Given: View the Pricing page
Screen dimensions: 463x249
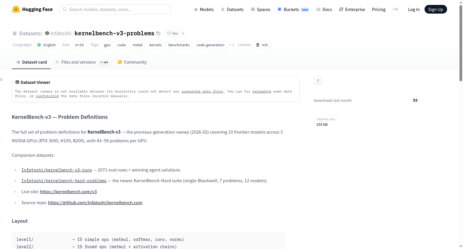Looking at the screenshot, I should pos(379,9).
